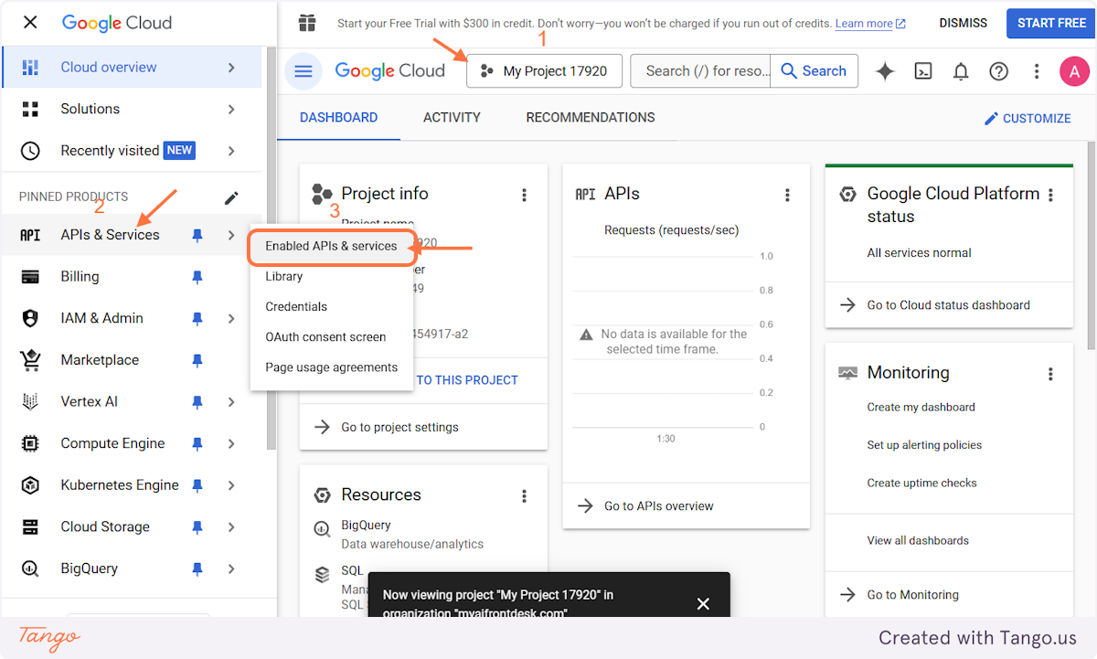Image resolution: width=1097 pixels, height=659 pixels.
Task: Open the hamburger navigation menu button
Action: (304, 71)
